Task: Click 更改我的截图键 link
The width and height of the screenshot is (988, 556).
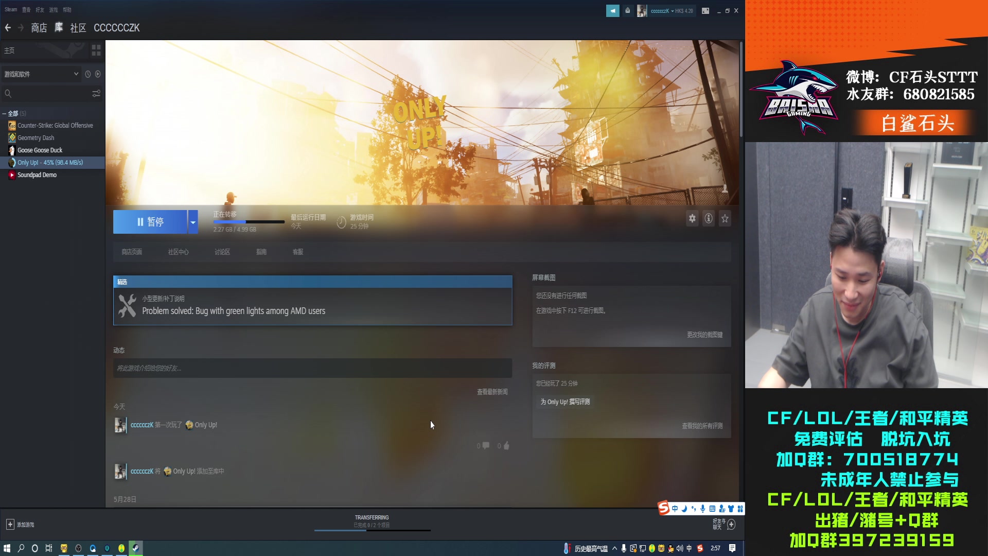Action: click(x=705, y=335)
